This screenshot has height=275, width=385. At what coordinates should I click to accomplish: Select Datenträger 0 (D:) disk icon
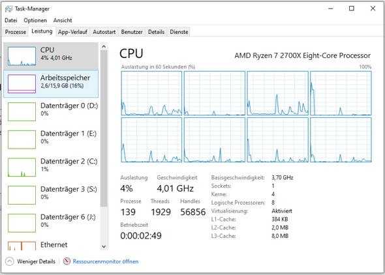[x=22, y=112]
